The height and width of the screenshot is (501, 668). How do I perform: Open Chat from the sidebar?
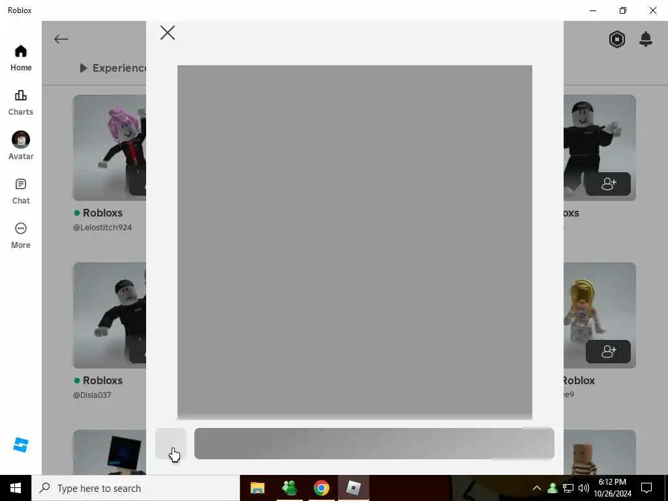(21, 191)
